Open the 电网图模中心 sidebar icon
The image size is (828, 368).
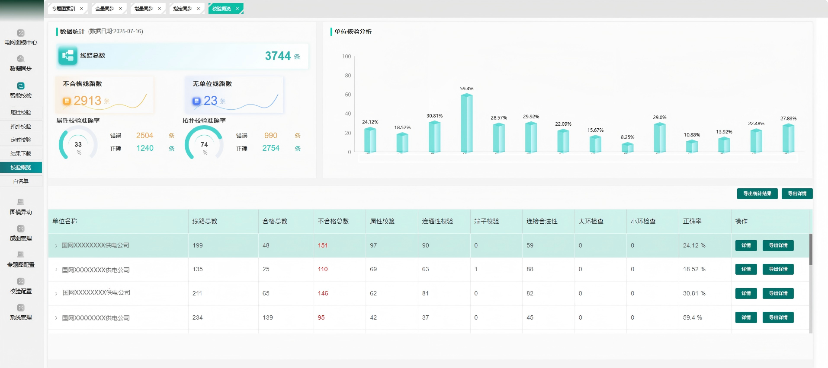point(21,33)
